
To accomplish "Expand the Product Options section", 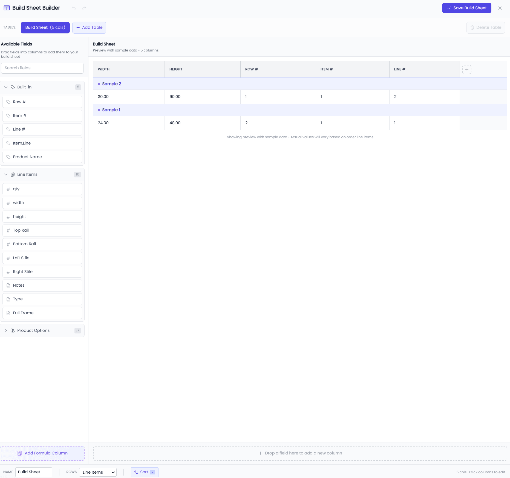I will pyautogui.click(x=6, y=330).
